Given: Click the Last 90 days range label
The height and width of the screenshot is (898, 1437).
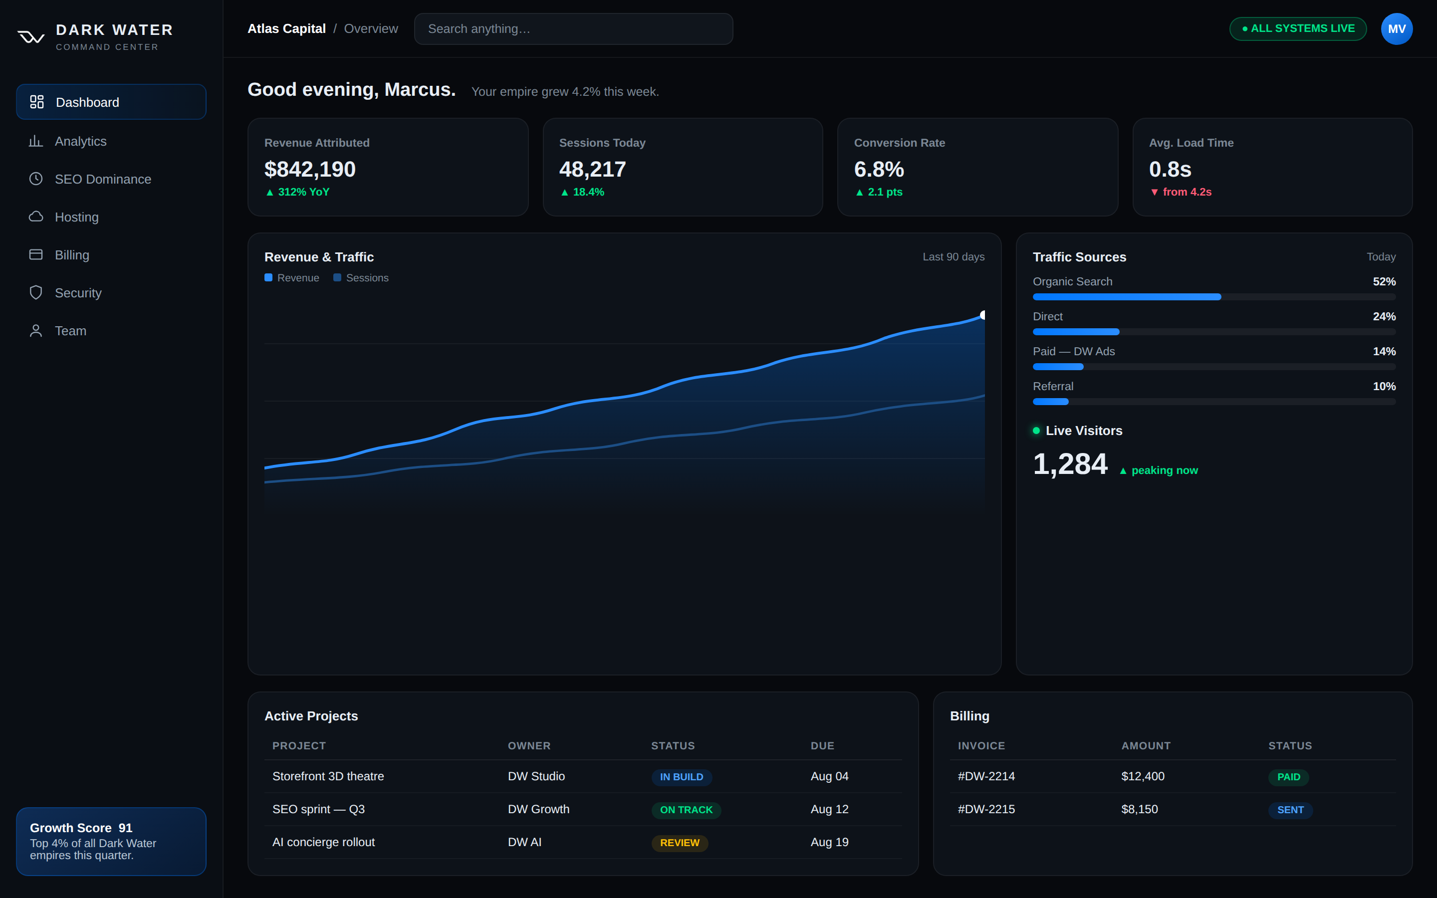Looking at the screenshot, I should 953,256.
